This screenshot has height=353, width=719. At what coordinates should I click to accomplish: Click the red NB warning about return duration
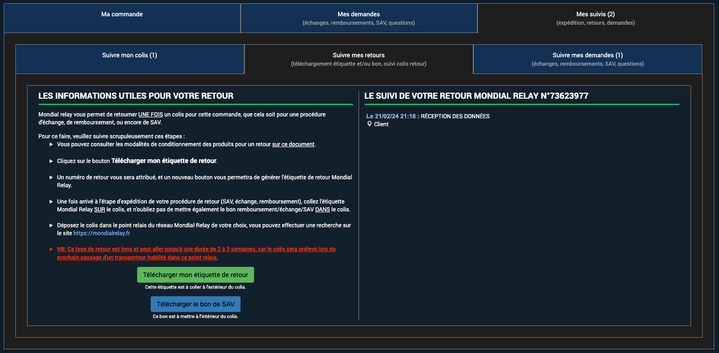coord(196,253)
